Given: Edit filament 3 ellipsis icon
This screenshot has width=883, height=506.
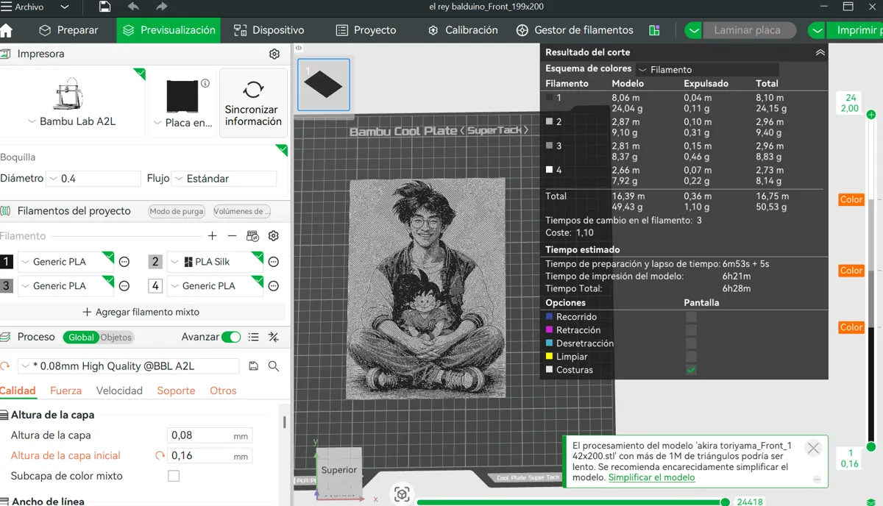Looking at the screenshot, I should (124, 286).
